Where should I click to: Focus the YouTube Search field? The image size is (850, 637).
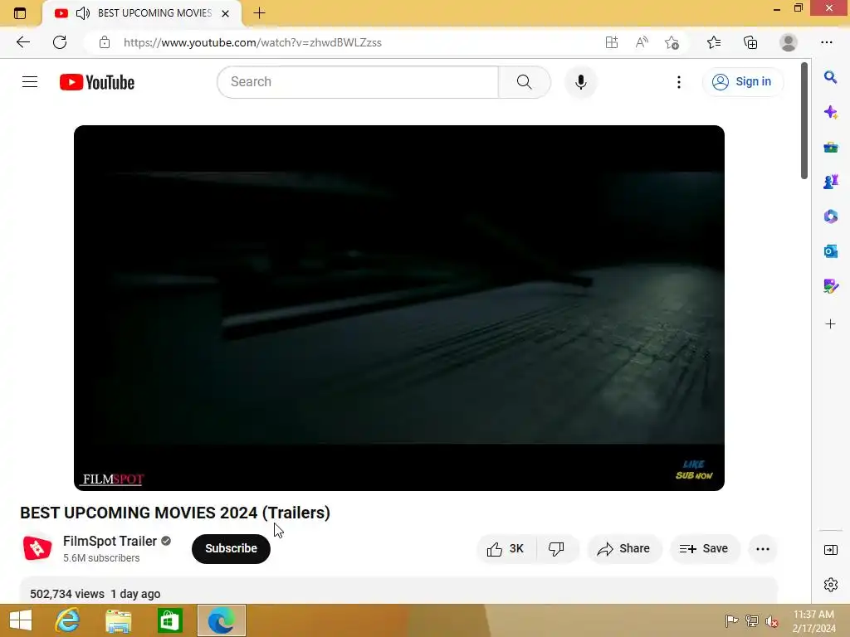click(x=358, y=82)
